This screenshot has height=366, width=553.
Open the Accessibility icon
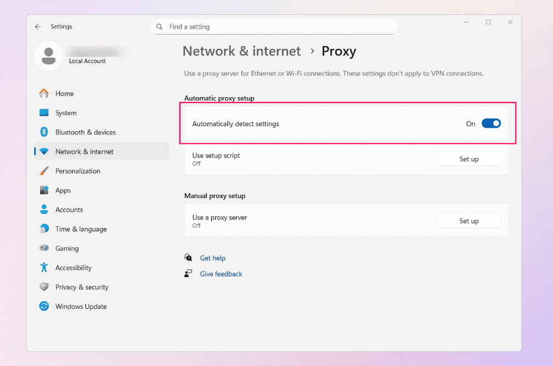click(x=44, y=268)
